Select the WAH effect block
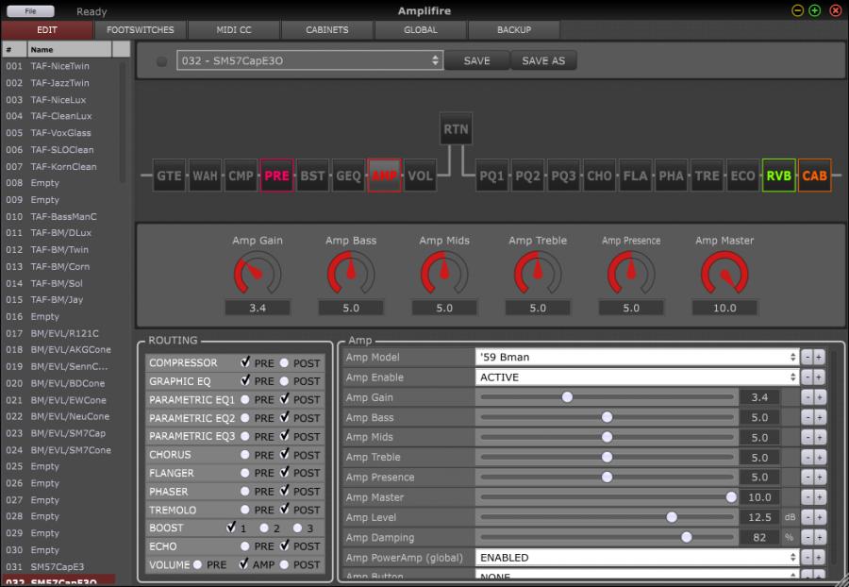Screen dimensions: 849x587 pyautogui.click(x=205, y=176)
